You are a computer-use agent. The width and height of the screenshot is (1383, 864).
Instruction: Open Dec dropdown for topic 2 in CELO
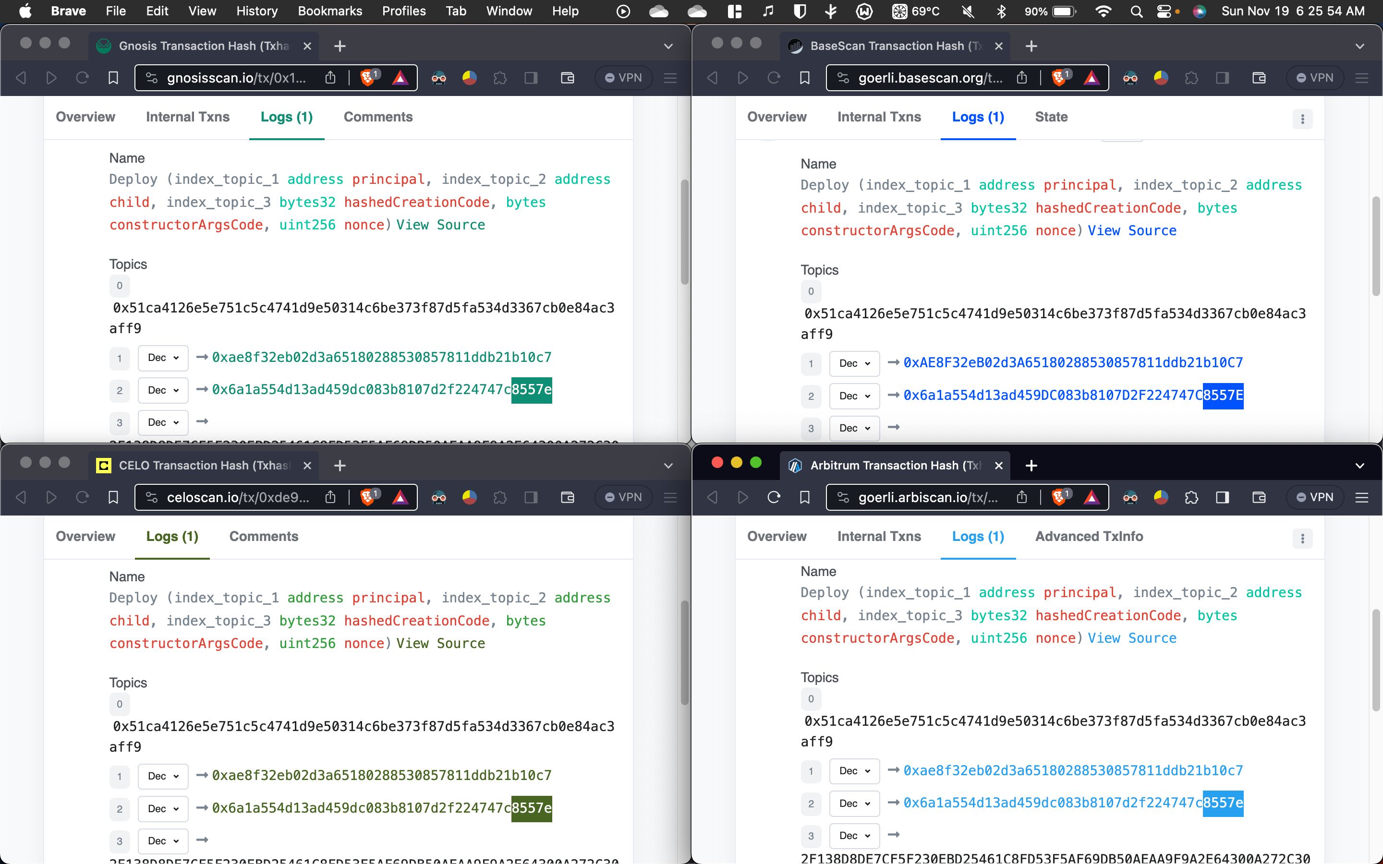(x=163, y=809)
